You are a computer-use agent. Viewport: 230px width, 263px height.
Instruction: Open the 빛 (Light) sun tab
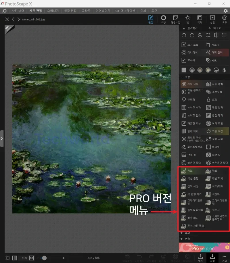[187, 19]
